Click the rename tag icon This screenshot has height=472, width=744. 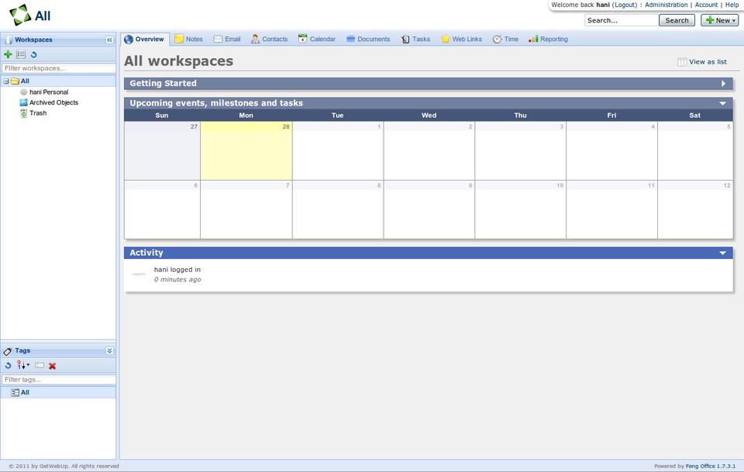tap(40, 366)
